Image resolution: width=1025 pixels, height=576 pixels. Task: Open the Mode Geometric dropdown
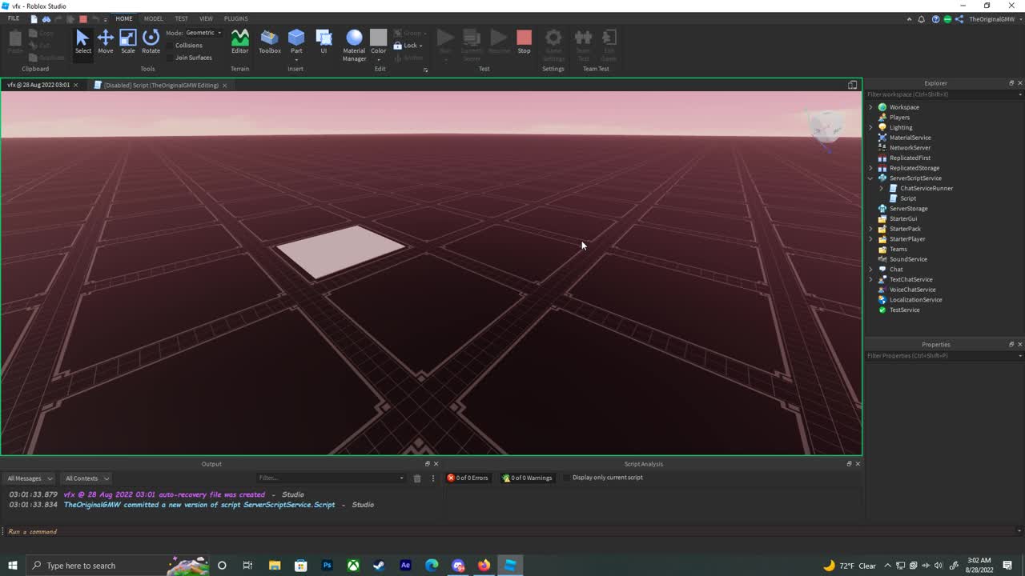[203, 33]
